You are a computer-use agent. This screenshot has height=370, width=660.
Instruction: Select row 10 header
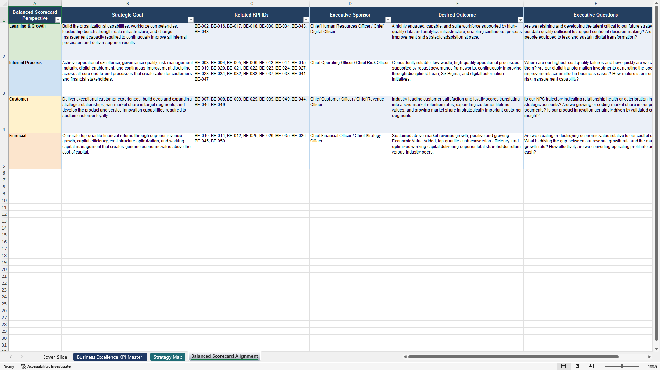pyautogui.click(x=4, y=200)
